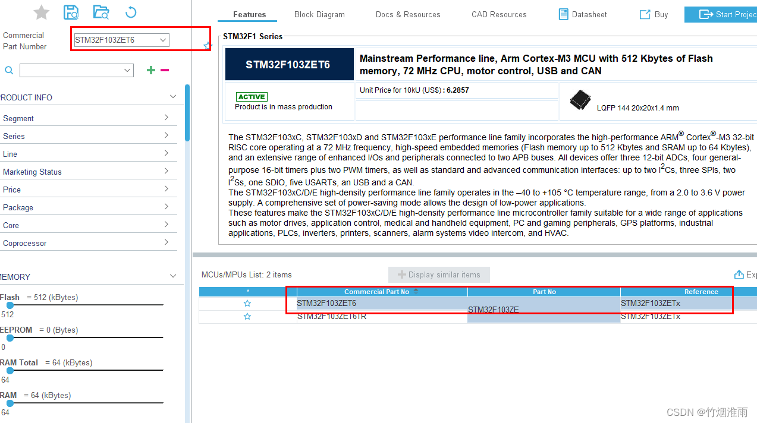Click the Datasheet tab label
Screen dimensions: 757x423
[589, 14]
